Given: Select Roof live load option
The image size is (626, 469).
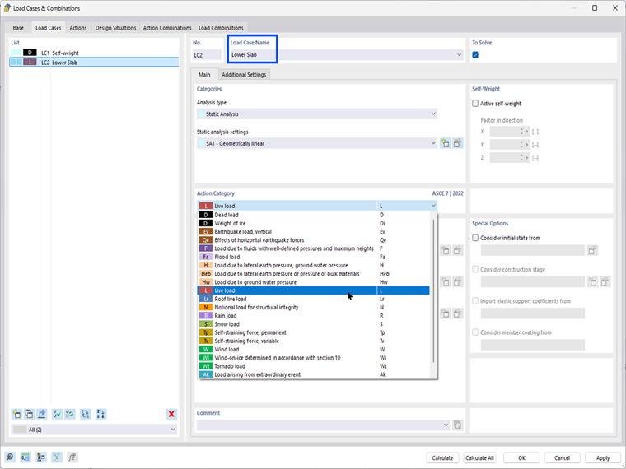Looking at the screenshot, I should [x=314, y=300].
